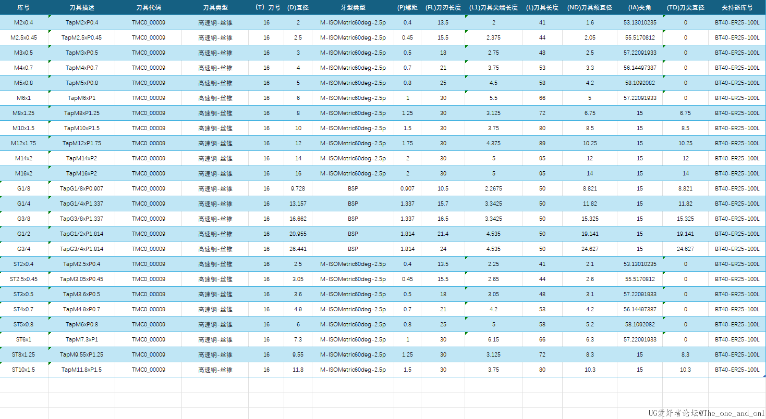The image size is (766, 419).
Task: Select the 库号 cell reading G3/8
Action: (24, 219)
